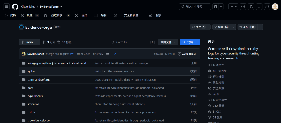Click the folder icon for scripts
281x123 pixels.
coord(24,112)
